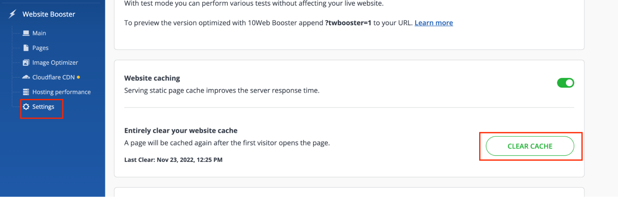
Task: Select the Cloudflare CDN cloud icon
Action: tap(26, 77)
